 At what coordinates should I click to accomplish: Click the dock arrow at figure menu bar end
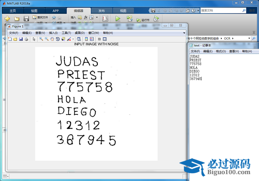[184, 33]
